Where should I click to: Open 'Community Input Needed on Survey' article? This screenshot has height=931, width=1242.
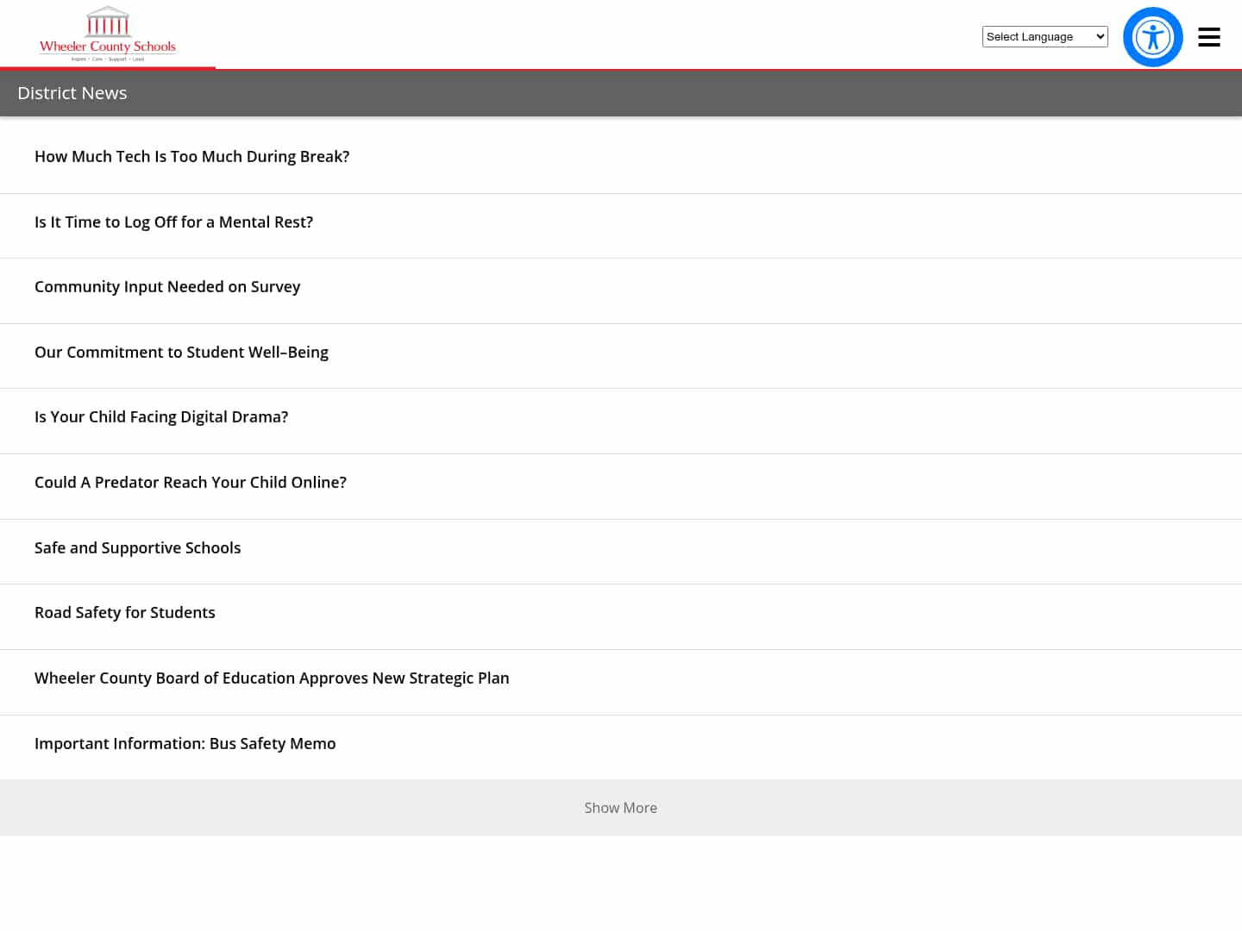click(167, 286)
